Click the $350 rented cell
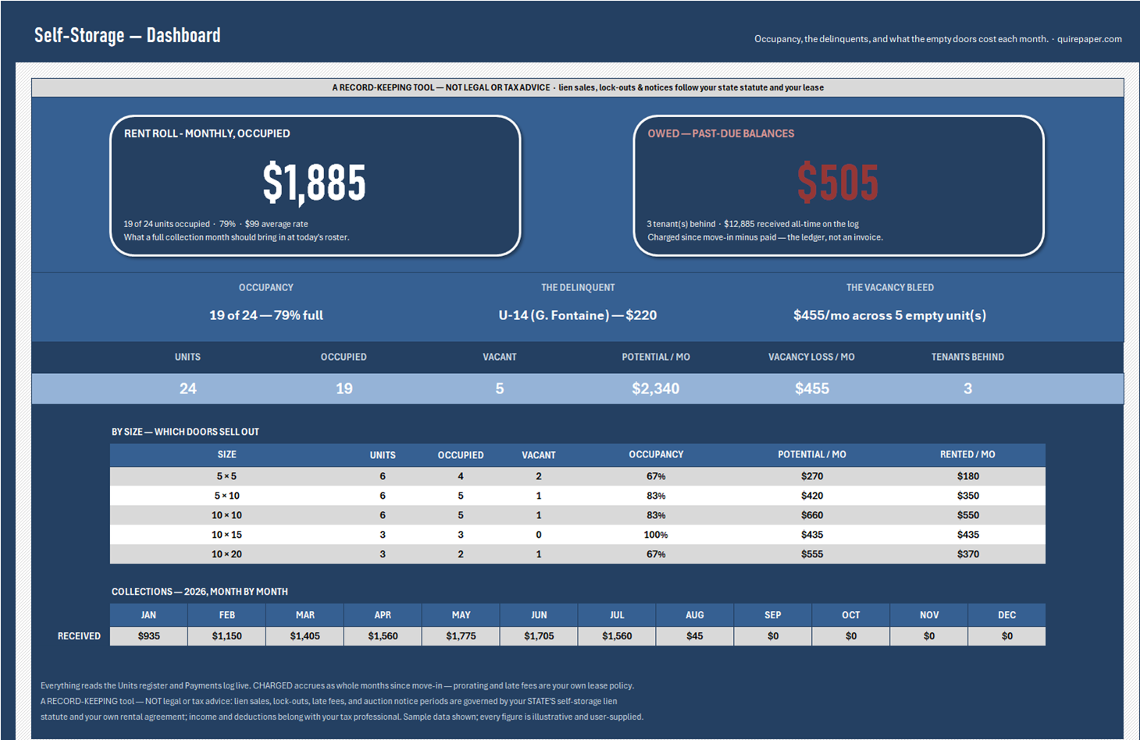 click(x=967, y=496)
